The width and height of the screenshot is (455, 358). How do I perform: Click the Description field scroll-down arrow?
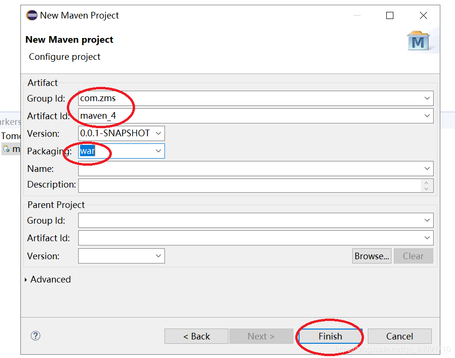(426, 189)
